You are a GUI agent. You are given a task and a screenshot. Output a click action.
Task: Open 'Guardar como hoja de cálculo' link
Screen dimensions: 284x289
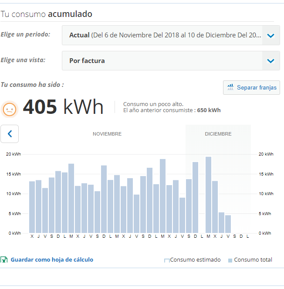52,260
